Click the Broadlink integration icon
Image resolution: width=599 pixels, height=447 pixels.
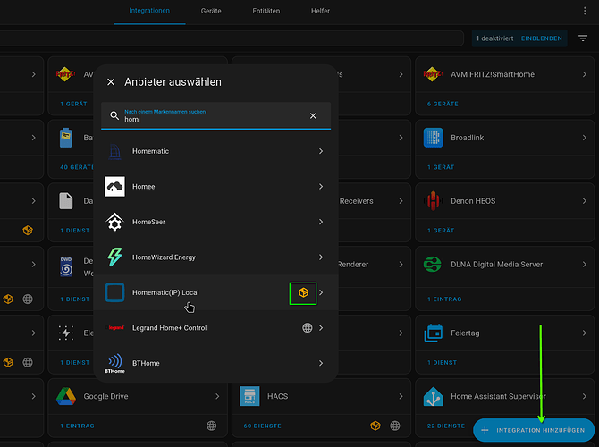[x=434, y=138]
